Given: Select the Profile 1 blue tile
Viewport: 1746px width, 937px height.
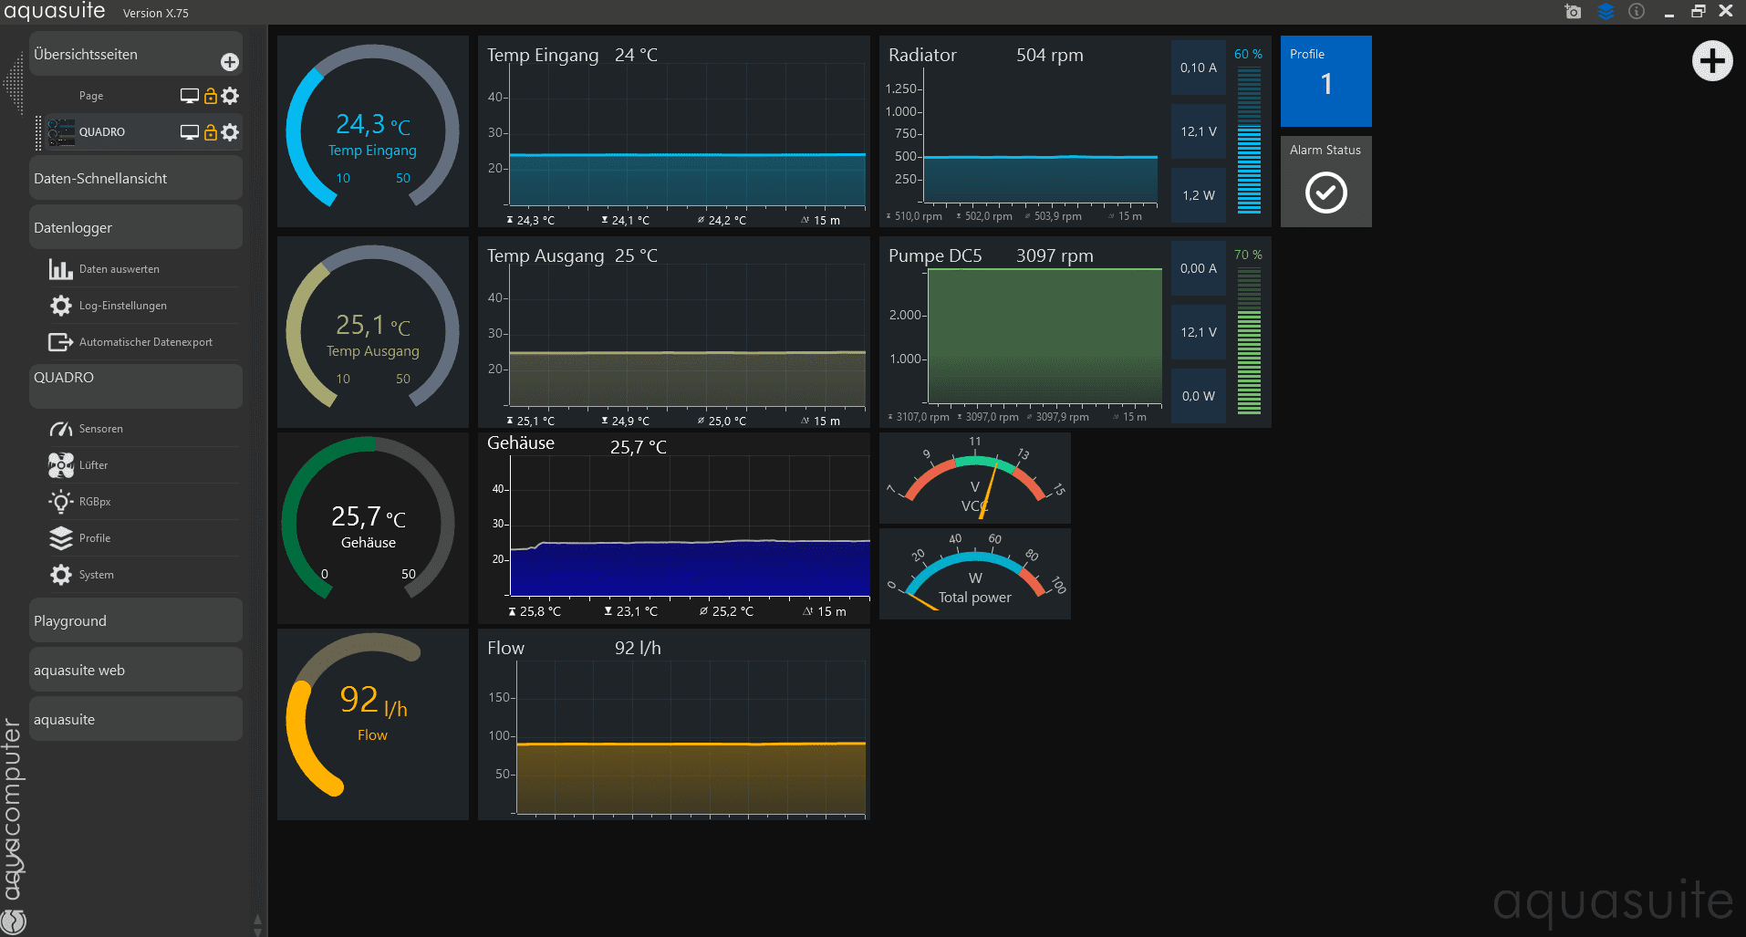Looking at the screenshot, I should click(1325, 81).
